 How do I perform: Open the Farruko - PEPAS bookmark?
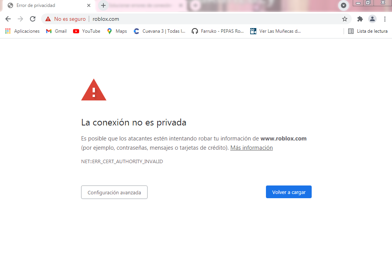[218, 31]
